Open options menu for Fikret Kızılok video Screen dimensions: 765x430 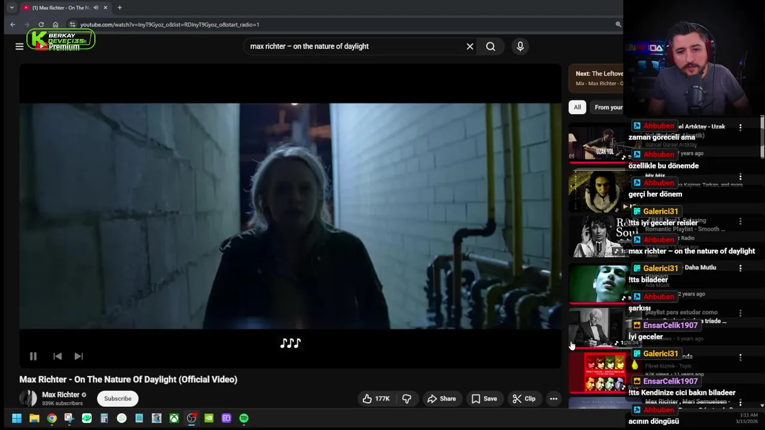point(740,357)
